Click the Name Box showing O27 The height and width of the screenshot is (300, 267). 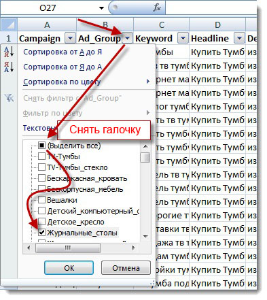pos(48,8)
